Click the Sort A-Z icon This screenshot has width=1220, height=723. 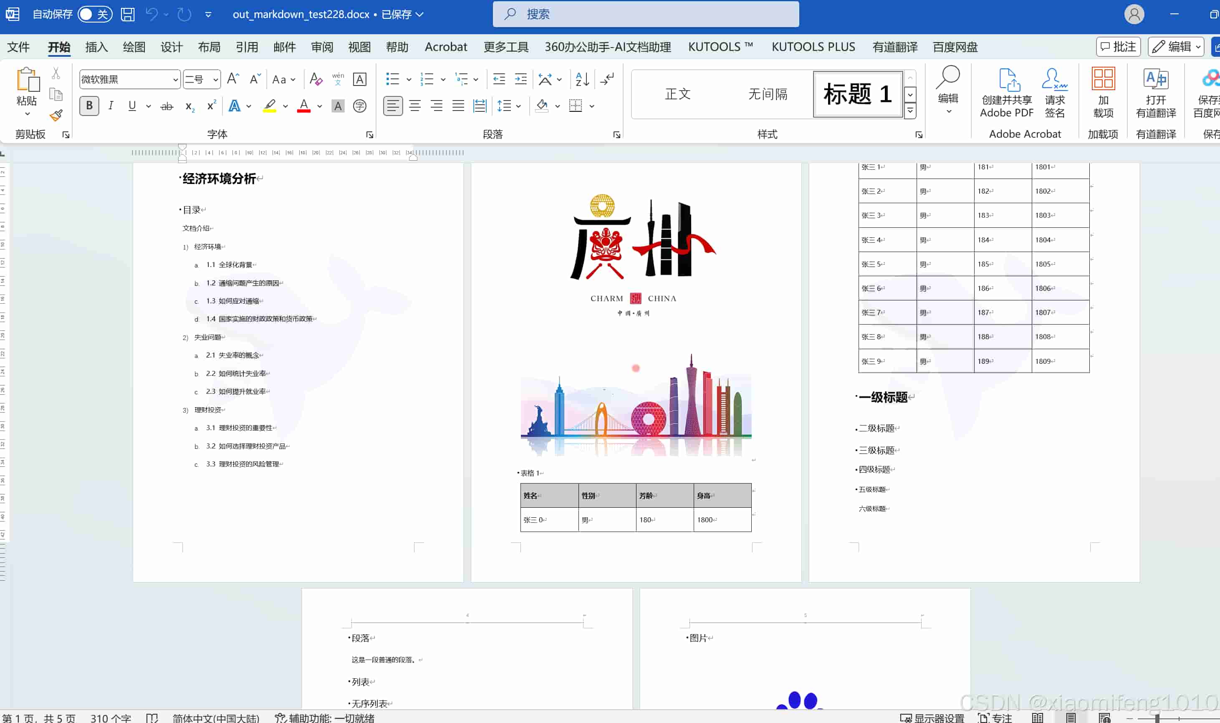coord(583,79)
